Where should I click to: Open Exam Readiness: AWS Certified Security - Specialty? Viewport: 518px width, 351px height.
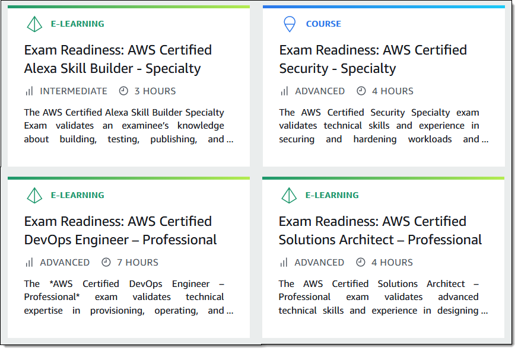(x=373, y=59)
